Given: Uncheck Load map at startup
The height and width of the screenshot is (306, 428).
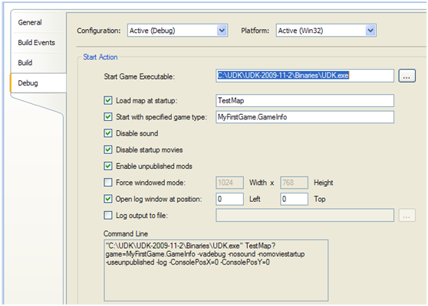Looking at the screenshot, I should tap(108, 100).
